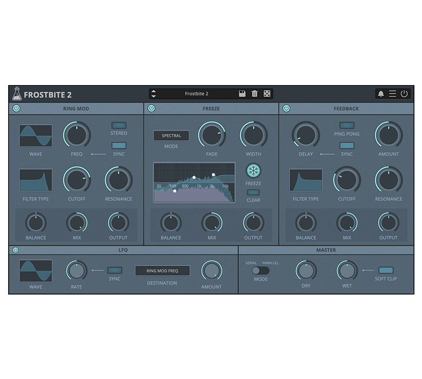Viewport: 422px width, 379px height.
Task: Click the Master Dry knob
Action: 306,270
